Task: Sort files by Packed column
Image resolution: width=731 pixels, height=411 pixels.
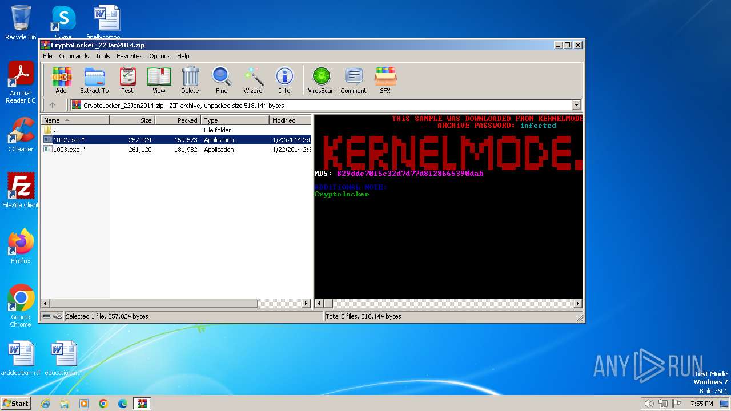Action: click(x=178, y=120)
